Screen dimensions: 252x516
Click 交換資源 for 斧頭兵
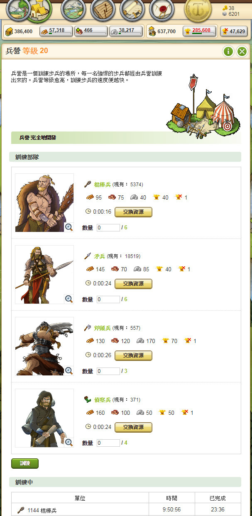click(x=133, y=355)
